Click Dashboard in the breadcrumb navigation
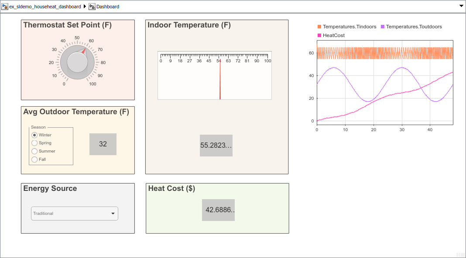The width and height of the screenshot is (466, 258). click(107, 6)
